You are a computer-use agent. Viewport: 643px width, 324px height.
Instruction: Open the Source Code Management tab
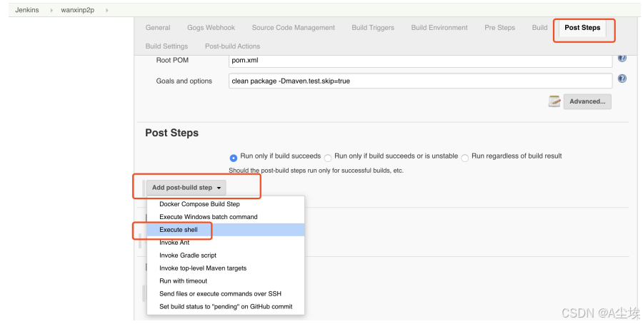coord(293,27)
